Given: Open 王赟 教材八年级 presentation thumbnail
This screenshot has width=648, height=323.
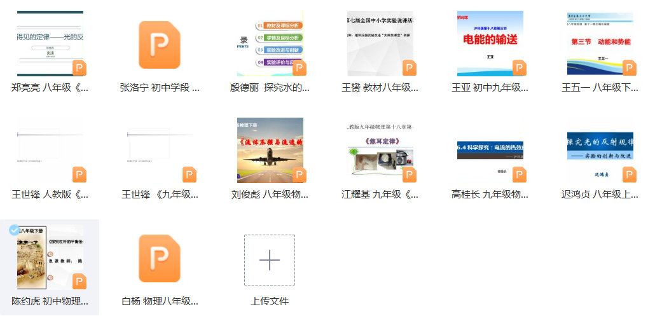Looking at the screenshot, I should (380, 43).
